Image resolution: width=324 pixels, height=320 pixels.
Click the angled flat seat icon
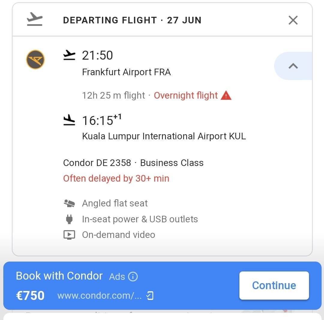click(x=69, y=203)
